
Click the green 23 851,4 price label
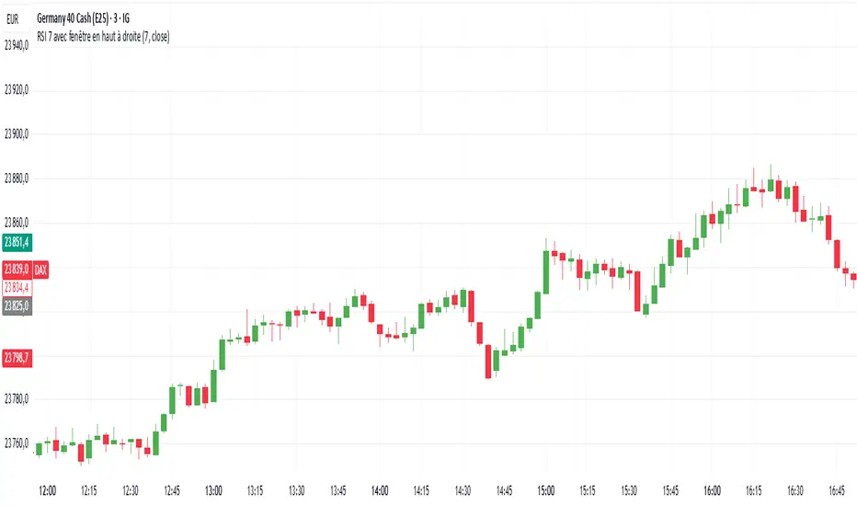[x=17, y=243]
